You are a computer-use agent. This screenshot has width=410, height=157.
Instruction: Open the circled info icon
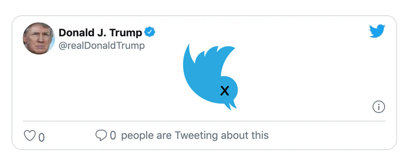[378, 107]
